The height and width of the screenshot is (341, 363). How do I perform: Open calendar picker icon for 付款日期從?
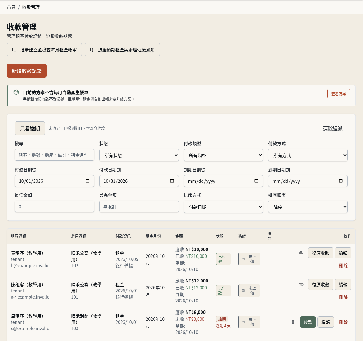[87, 181]
